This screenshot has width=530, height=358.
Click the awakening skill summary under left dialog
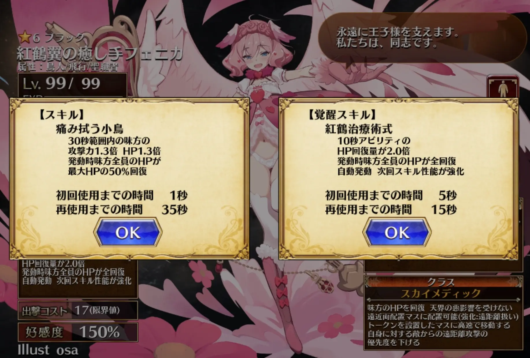pos(77,272)
